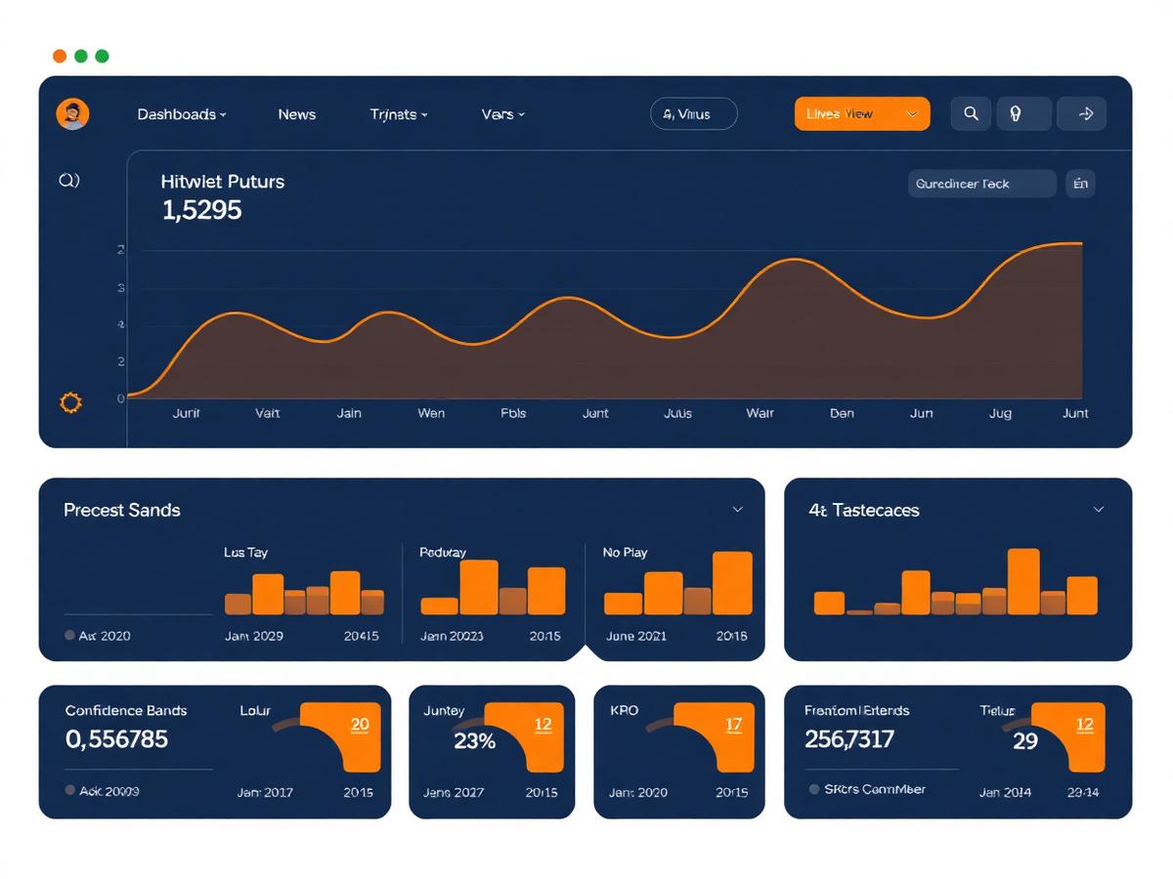The image size is (1173, 879).
Task: Click the Guredincer Teck field
Action: (982, 184)
